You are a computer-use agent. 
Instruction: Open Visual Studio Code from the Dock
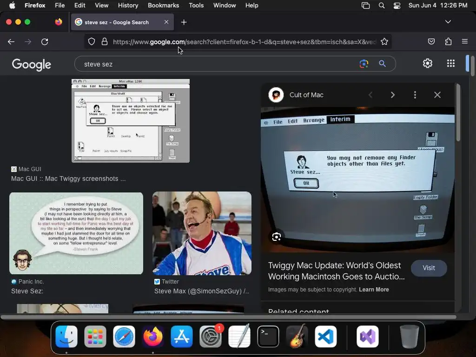(326, 337)
